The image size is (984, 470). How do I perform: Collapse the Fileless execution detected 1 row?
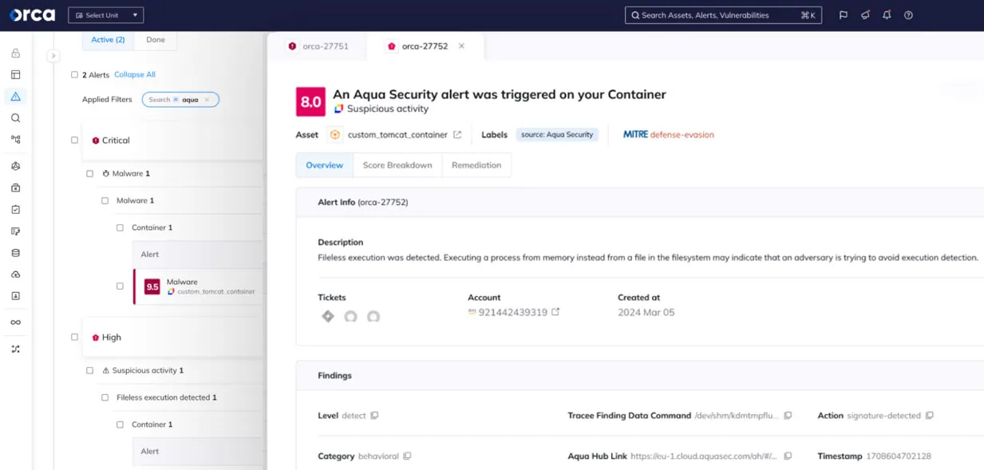click(x=167, y=397)
